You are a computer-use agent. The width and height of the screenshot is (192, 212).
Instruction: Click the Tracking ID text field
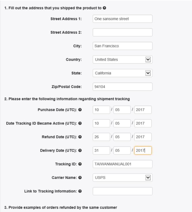tap(122, 164)
